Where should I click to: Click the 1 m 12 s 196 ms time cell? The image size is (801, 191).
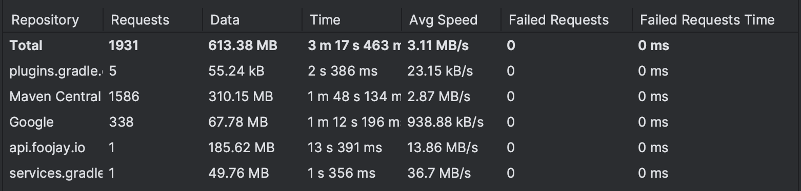(x=354, y=122)
